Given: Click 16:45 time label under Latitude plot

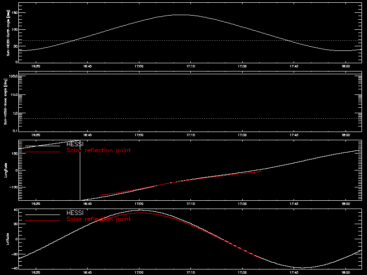Looking at the screenshot, I should pos(87,273).
